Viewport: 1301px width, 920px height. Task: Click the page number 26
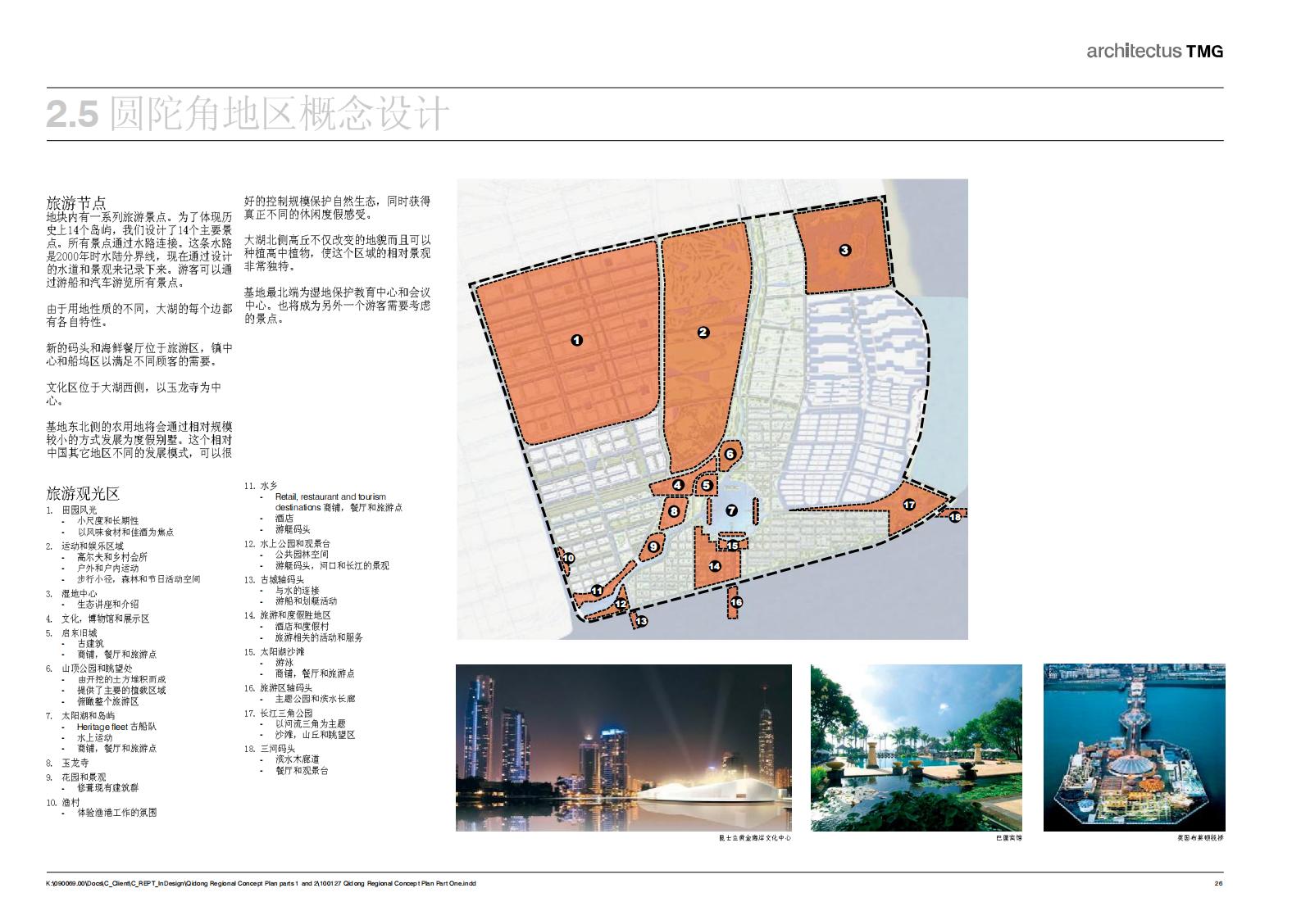click(1218, 883)
